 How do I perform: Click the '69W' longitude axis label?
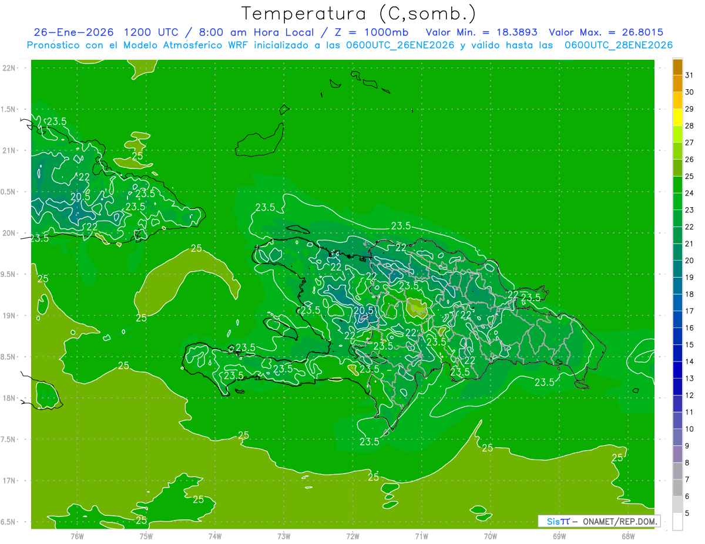coord(559,537)
